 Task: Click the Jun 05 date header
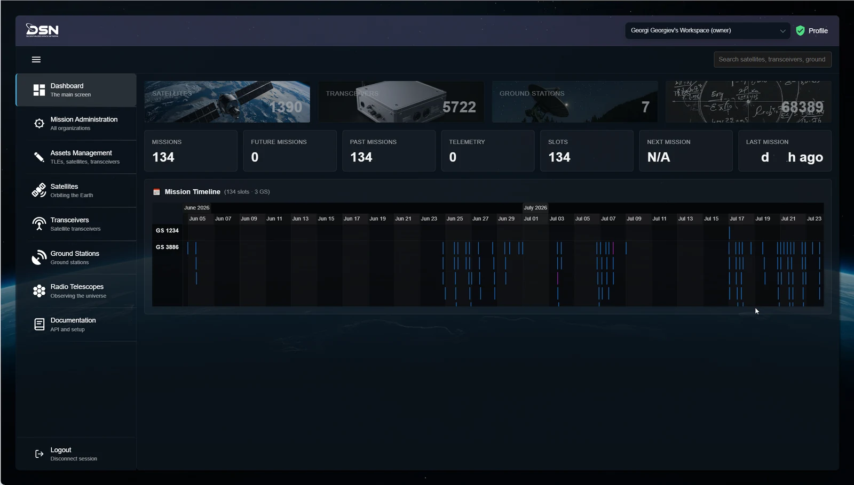pos(197,219)
